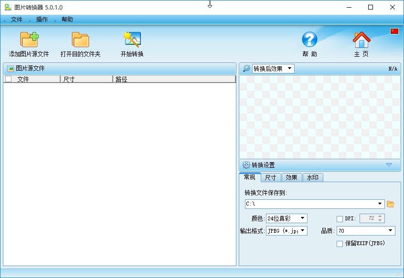Switch to the 水印 tab
Image resolution: width=404 pixels, height=278 pixels.
point(312,177)
